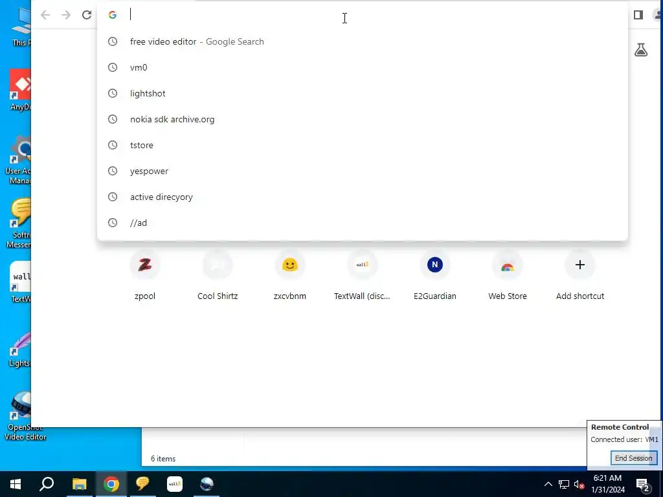Choose the 'tstore' suggestion

pyautogui.click(x=363, y=145)
